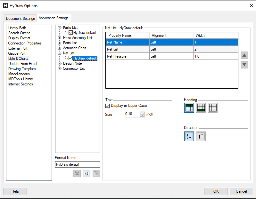
Task: Toggle Net List HyDraw default checkbox
Action: point(71,58)
